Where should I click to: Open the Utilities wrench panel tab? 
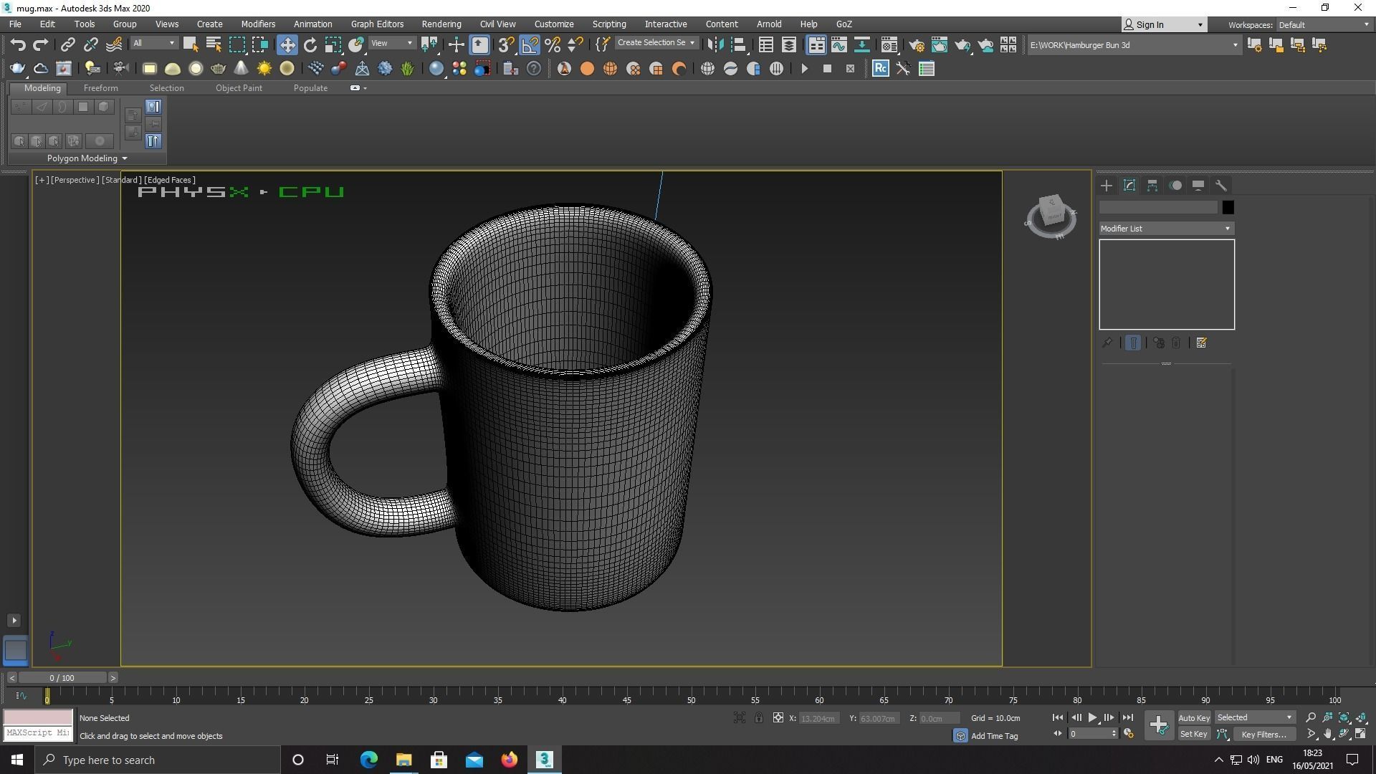pyautogui.click(x=1221, y=186)
